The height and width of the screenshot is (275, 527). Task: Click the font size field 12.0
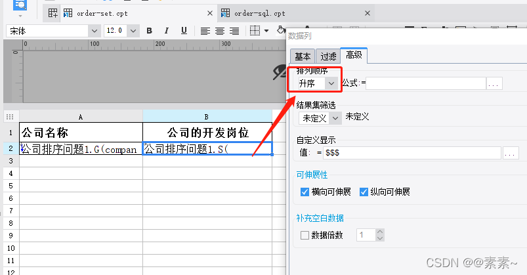click(x=116, y=31)
